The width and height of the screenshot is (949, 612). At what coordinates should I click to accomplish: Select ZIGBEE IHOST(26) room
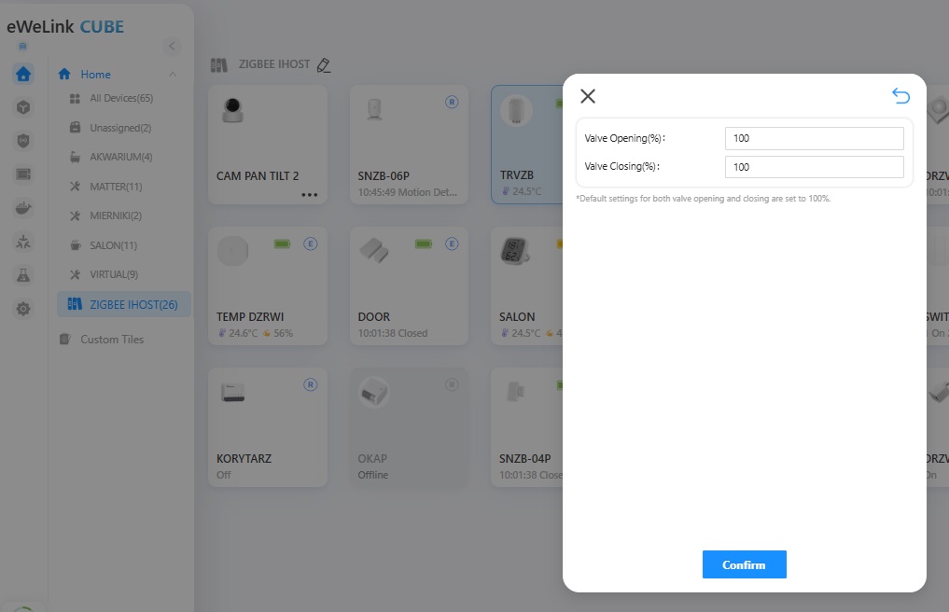[x=124, y=304]
